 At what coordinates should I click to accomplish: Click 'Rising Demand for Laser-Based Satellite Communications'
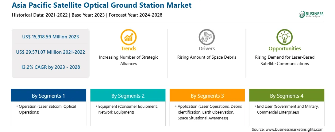[x=285, y=60]
